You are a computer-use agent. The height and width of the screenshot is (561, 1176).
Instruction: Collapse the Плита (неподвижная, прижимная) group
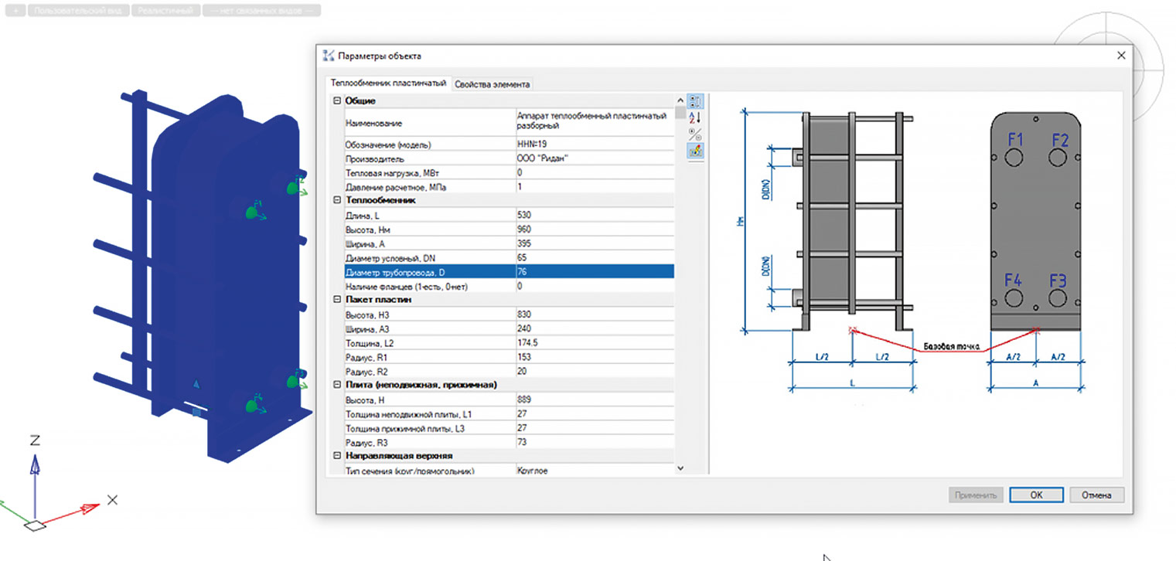point(336,385)
